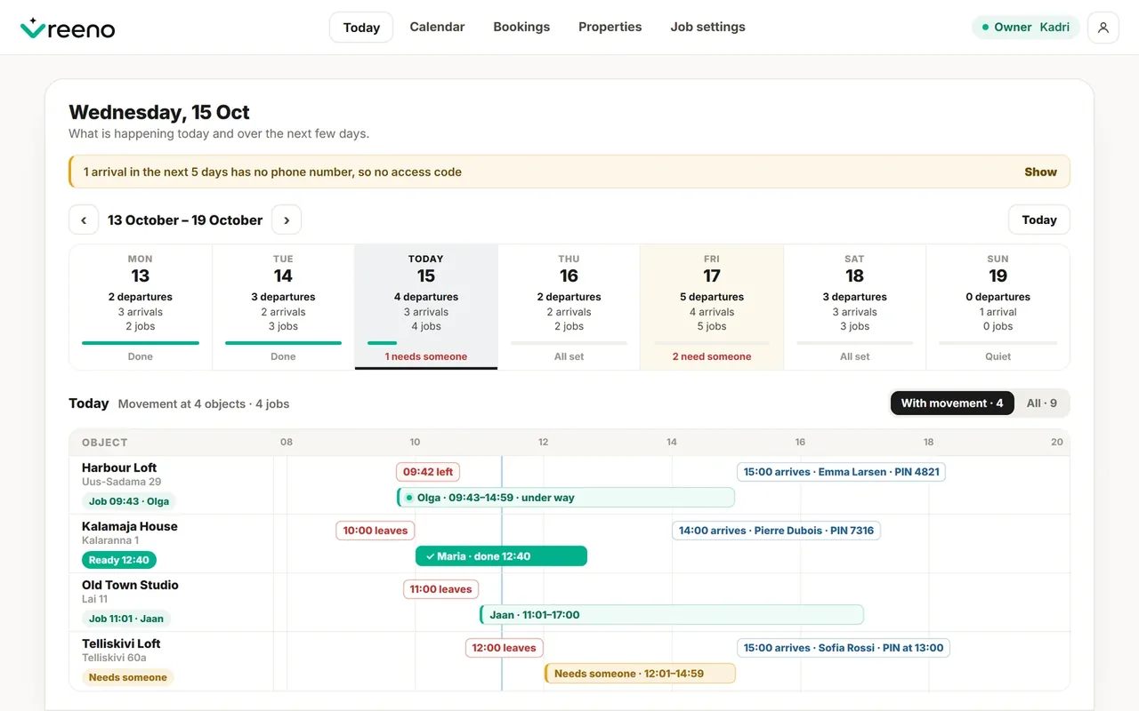Image resolution: width=1139 pixels, height=711 pixels.
Task: Click the 11:00 leaves marker
Action: (x=441, y=589)
